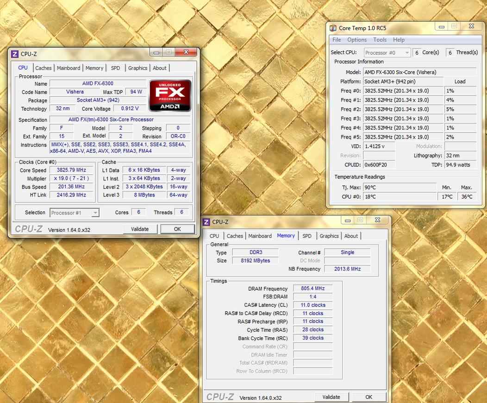Switch to the Mainboard tab in CPU-Z Memory window
This screenshot has height=403, width=487.
tap(260, 236)
